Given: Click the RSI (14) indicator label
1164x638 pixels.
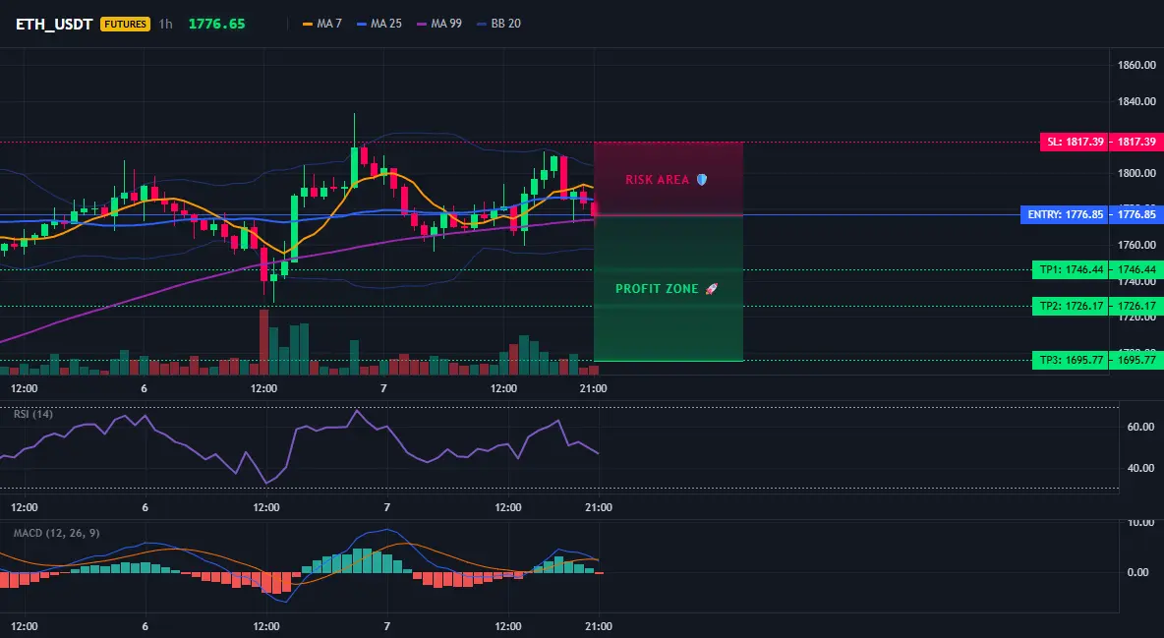Looking at the screenshot, I should click(33, 414).
